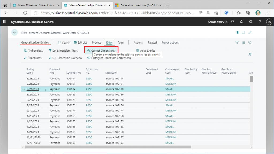Open Value Entries action

pos(146,51)
